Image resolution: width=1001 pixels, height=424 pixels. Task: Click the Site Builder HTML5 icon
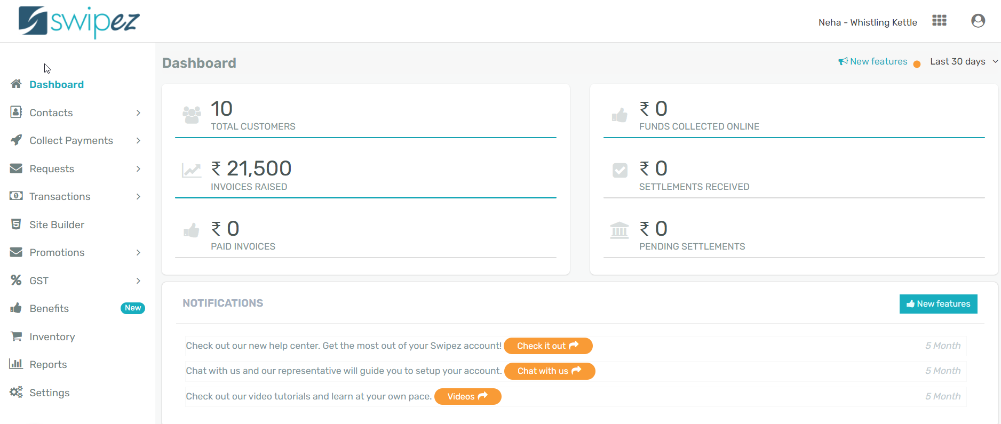click(16, 224)
